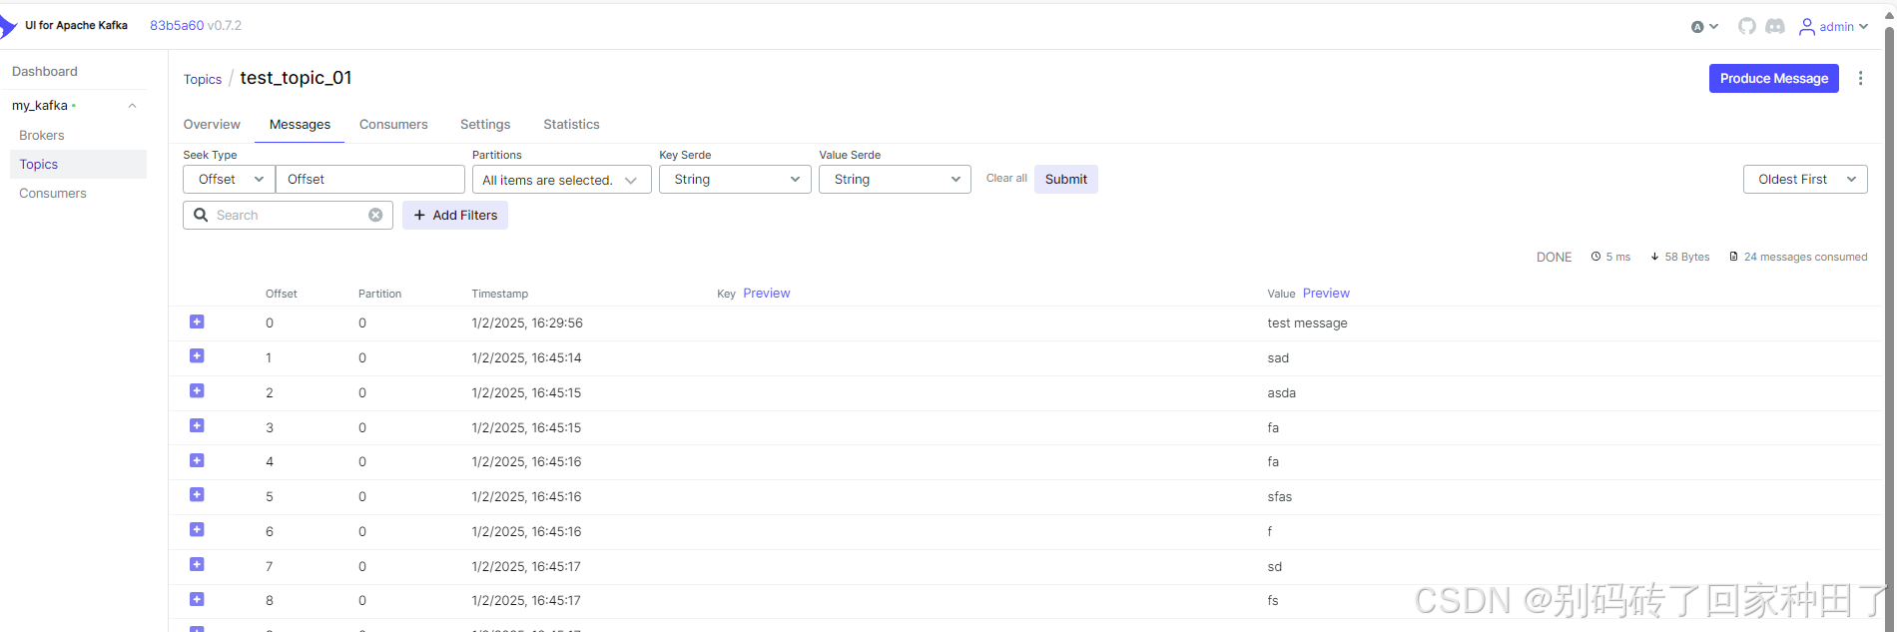Expand message row with offset 6
Viewport: 1897px width, 632px height.
(x=197, y=530)
